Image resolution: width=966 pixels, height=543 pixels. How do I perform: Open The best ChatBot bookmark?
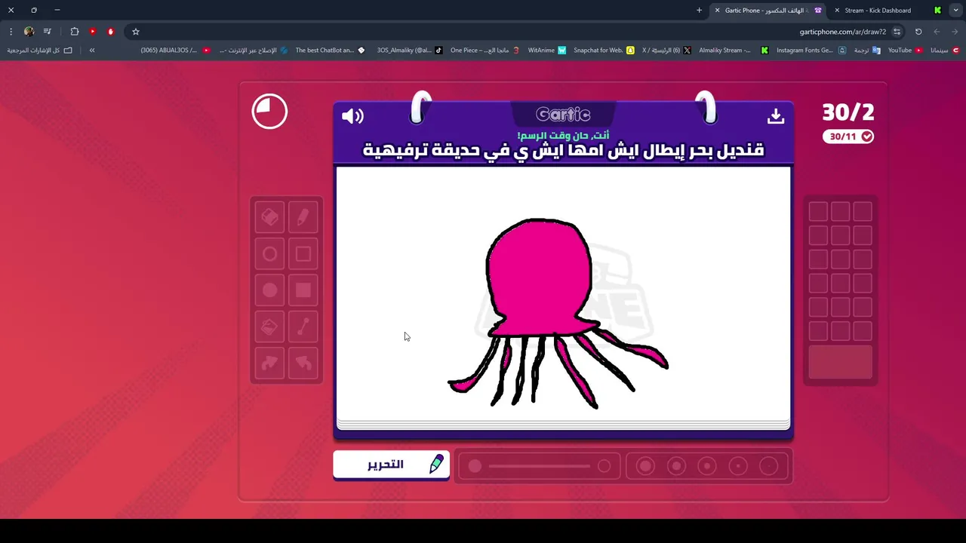[330, 51]
